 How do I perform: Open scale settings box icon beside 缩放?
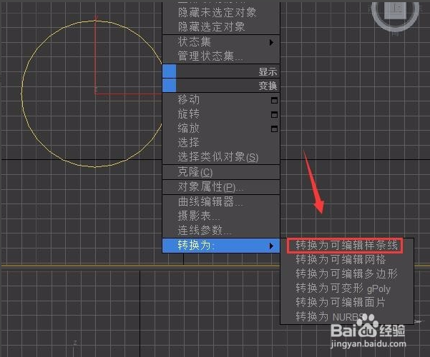tap(274, 129)
